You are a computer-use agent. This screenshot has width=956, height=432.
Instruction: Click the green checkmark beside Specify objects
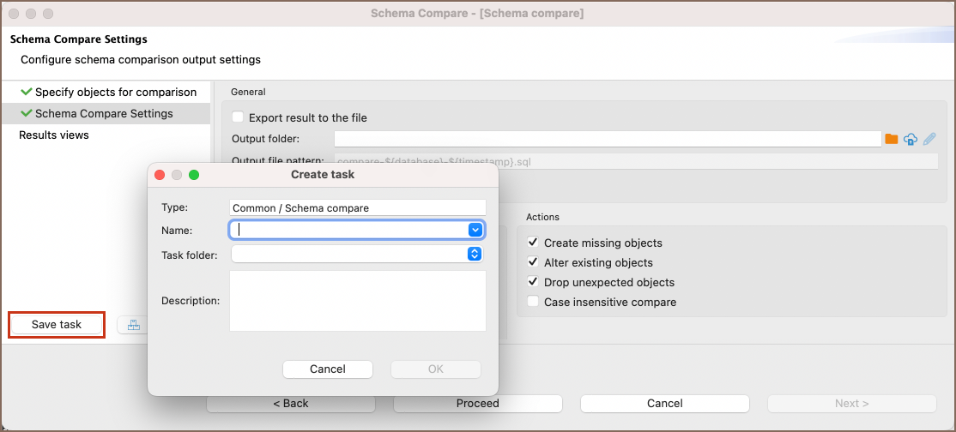pyautogui.click(x=27, y=92)
